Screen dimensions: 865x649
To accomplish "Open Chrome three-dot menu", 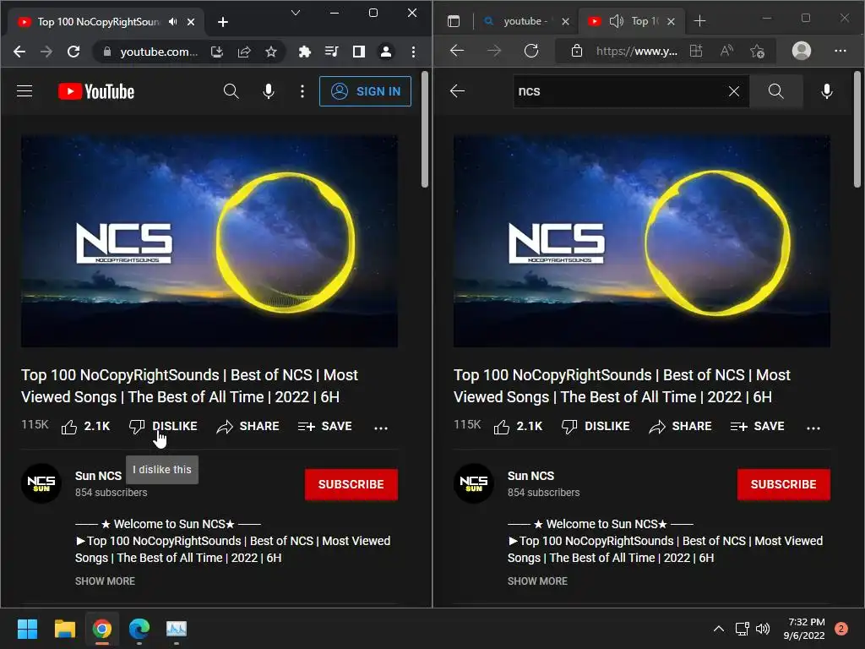I will (x=413, y=52).
